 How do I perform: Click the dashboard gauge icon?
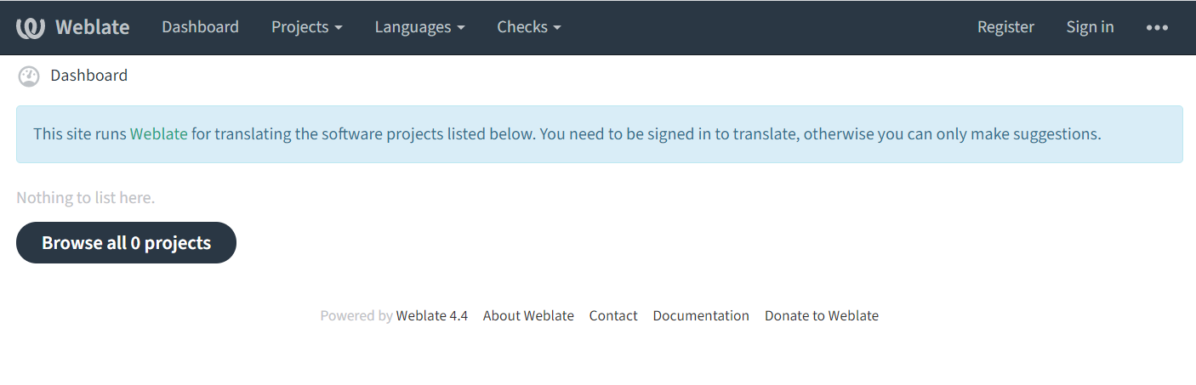pos(29,76)
